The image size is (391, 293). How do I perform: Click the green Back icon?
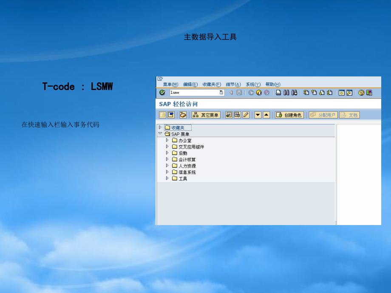pos(251,93)
